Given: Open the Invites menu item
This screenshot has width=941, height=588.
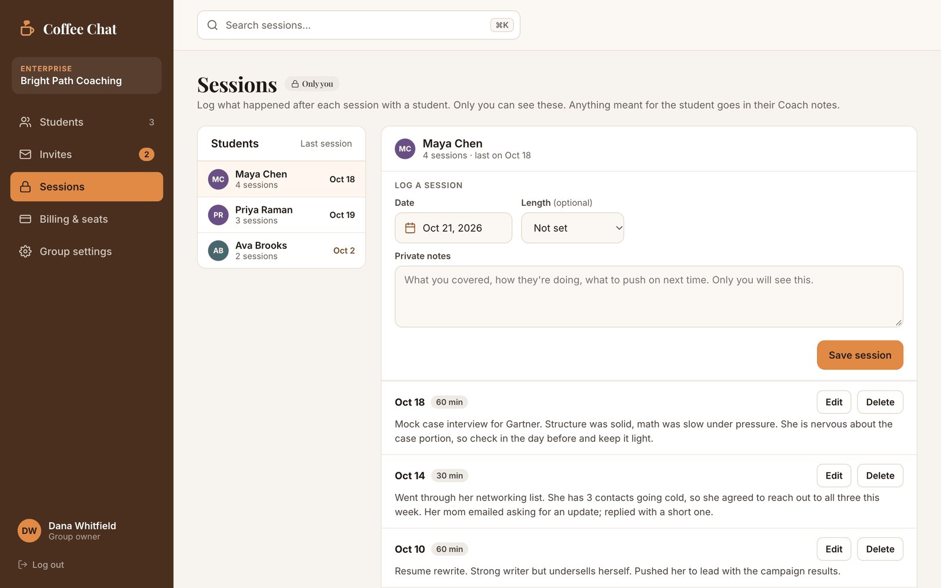Looking at the screenshot, I should coord(86,154).
